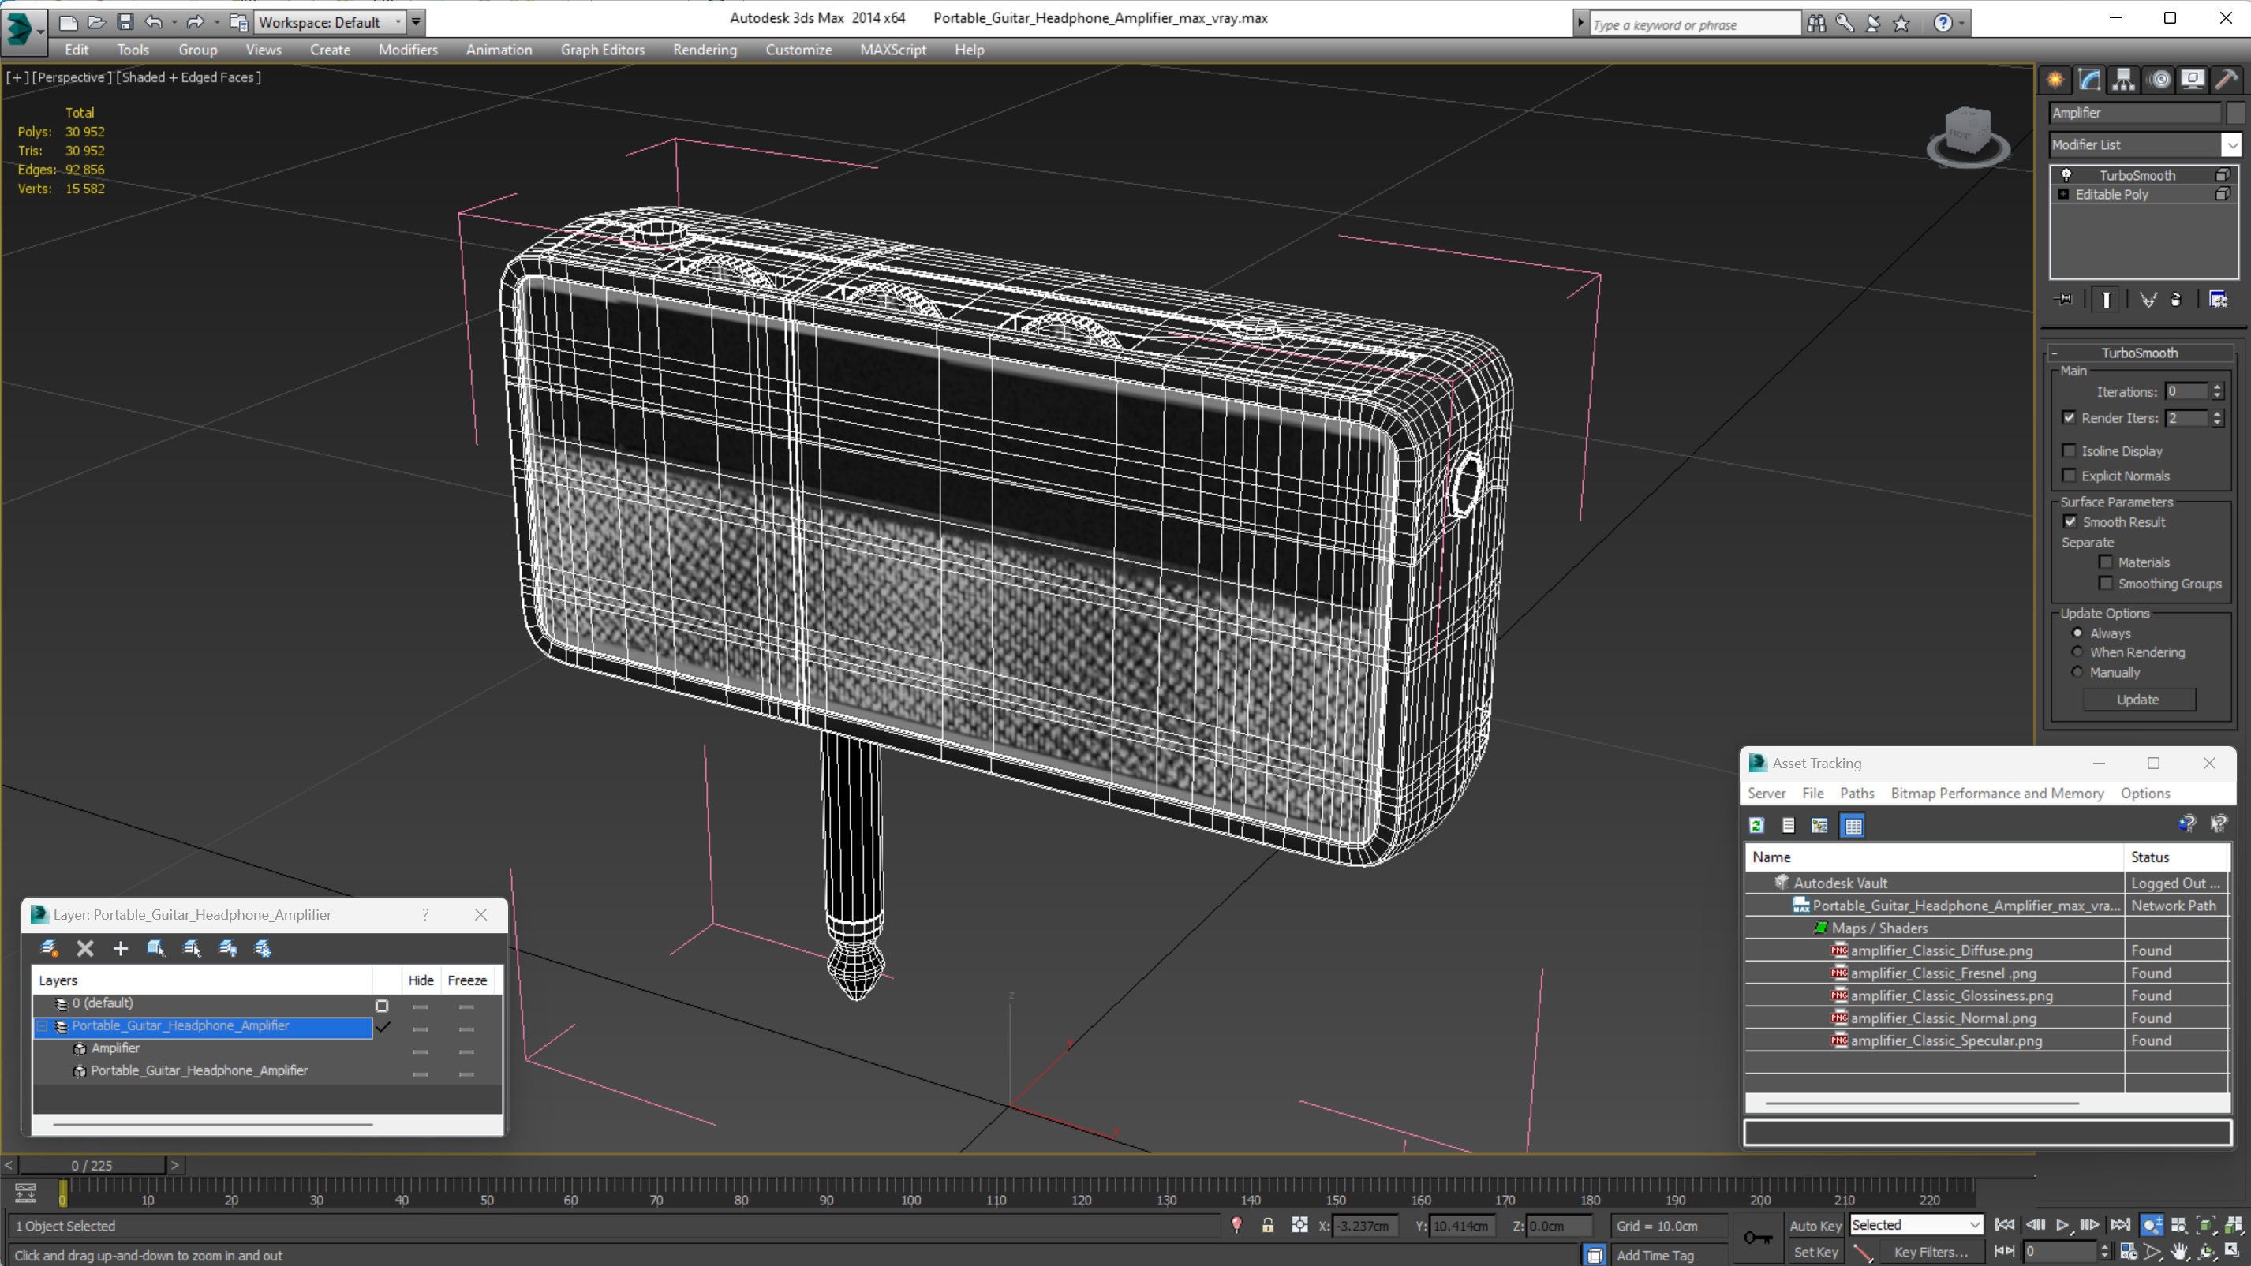The image size is (2251, 1266).
Task: Enable Explicit Normals checkbox
Action: (x=2069, y=476)
